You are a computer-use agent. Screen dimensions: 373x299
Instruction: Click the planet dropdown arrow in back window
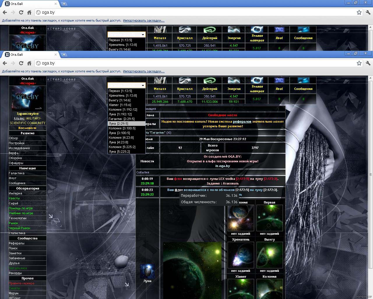(x=143, y=34)
